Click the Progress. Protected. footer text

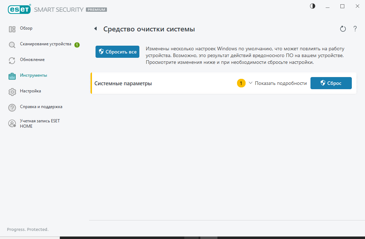click(x=28, y=229)
